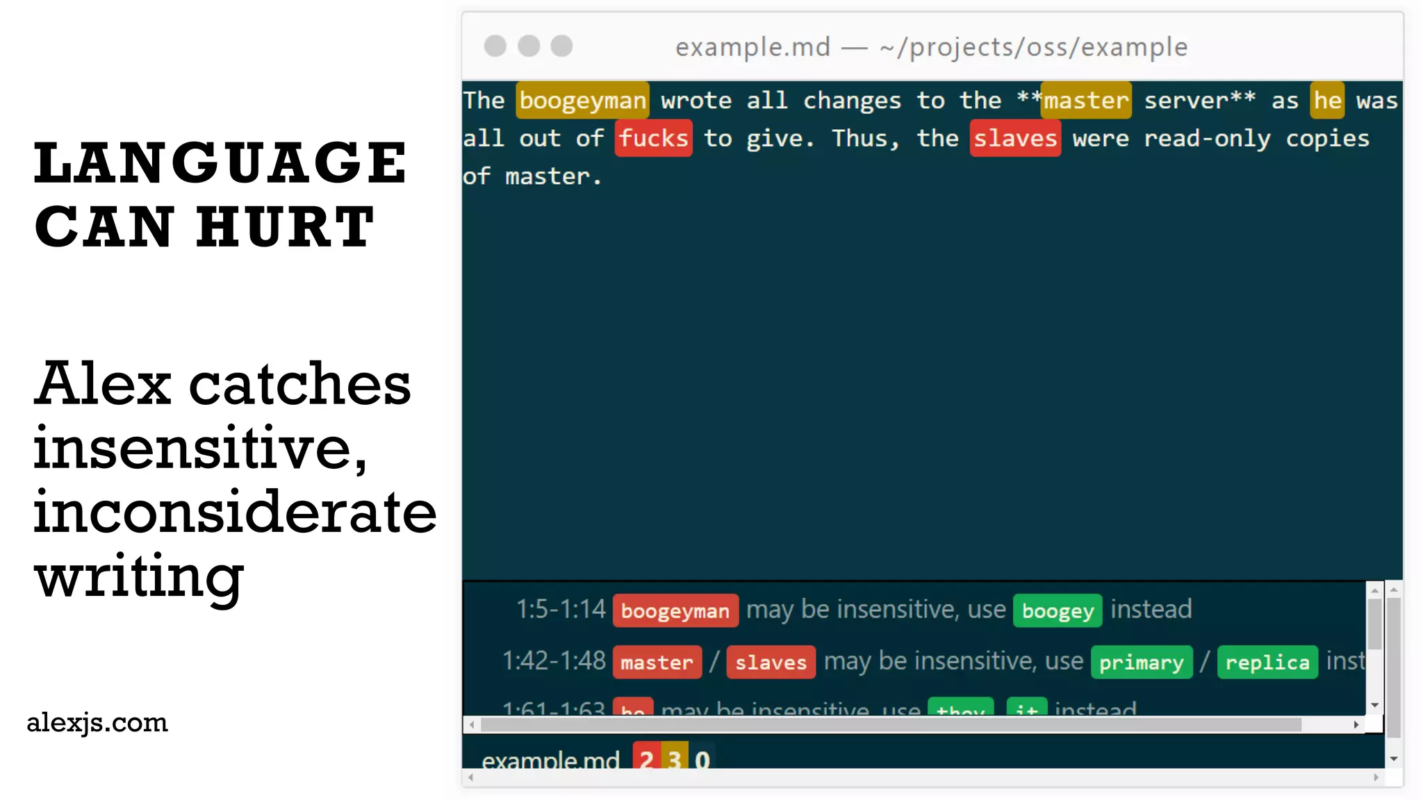Click the third gray window control circle
This screenshot has height=800, width=1423.
[561, 46]
